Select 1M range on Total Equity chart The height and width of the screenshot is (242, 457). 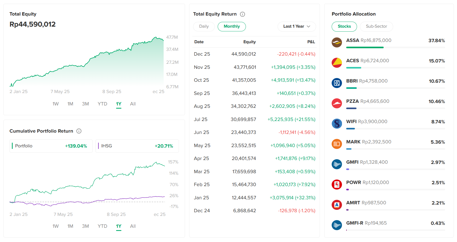pos(70,104)
